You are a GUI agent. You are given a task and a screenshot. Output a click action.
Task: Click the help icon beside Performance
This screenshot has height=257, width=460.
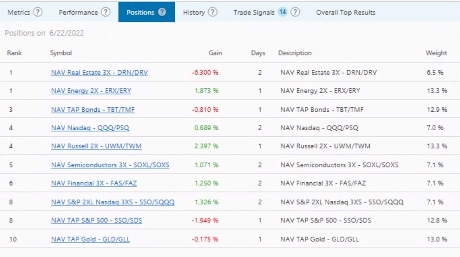105,12
